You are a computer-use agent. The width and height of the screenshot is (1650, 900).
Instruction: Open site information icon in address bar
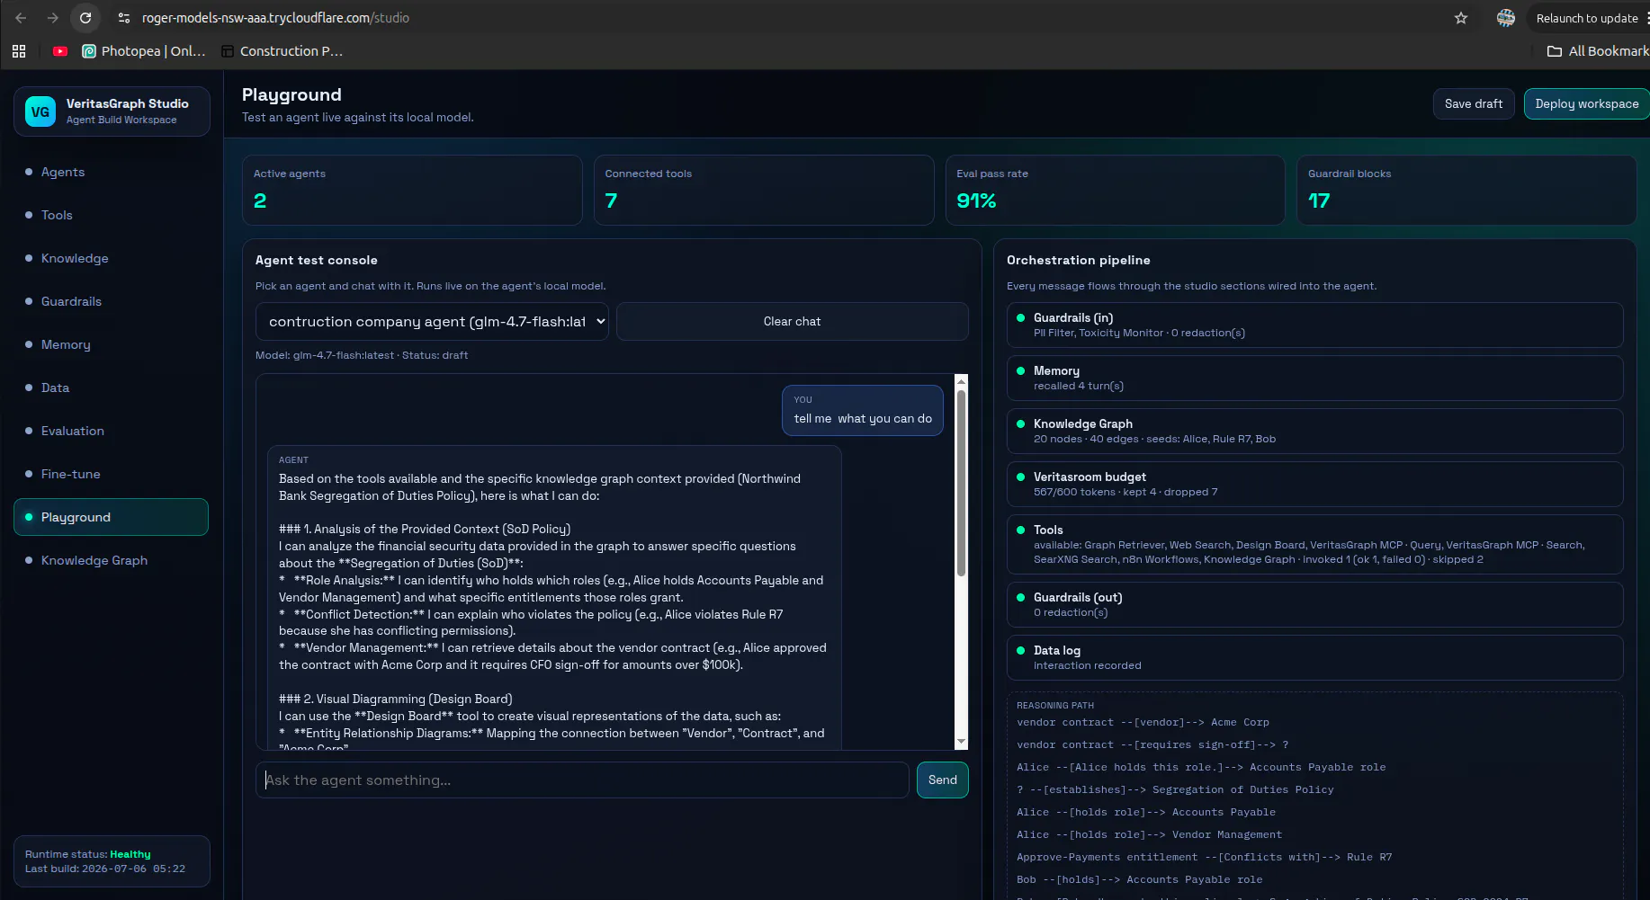(x=124, y=18)
